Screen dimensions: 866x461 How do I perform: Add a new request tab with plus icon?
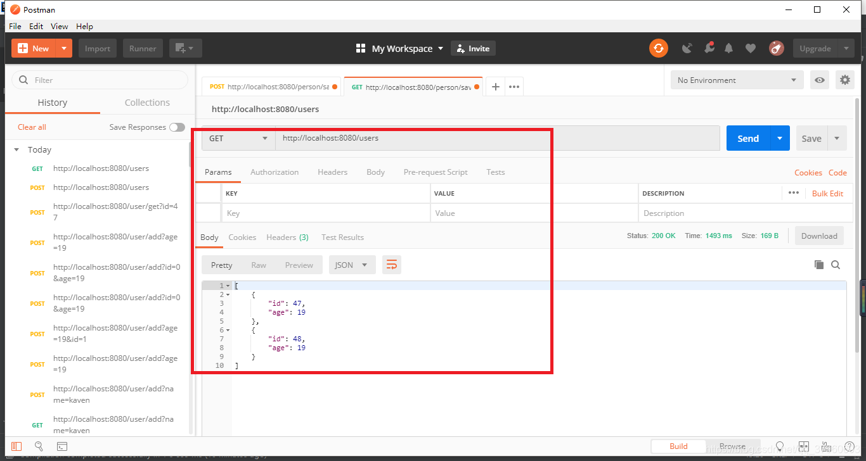click(496, 87)
